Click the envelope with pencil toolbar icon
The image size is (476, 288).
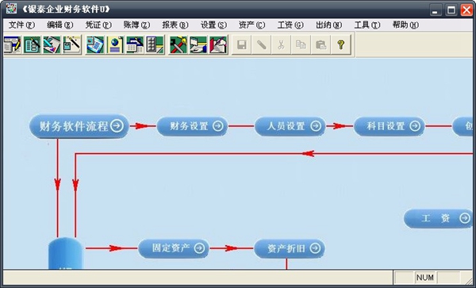[218, 45]
